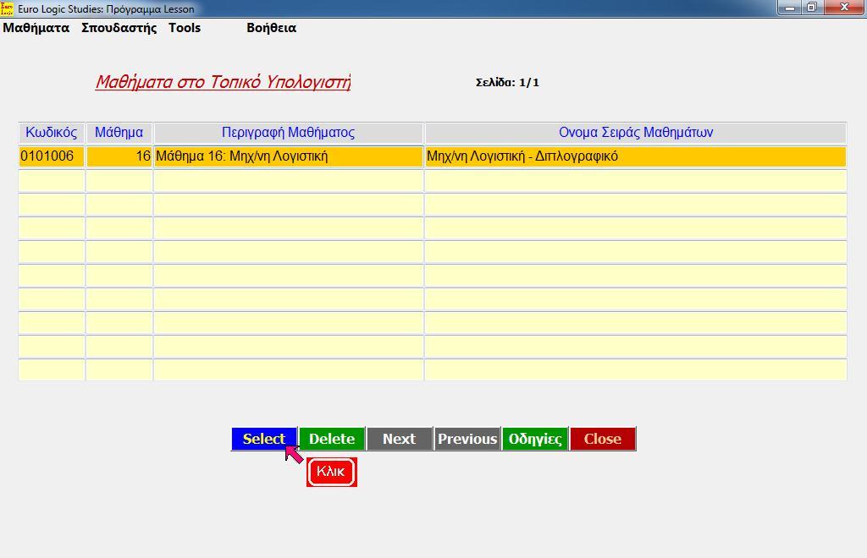The height and width of the screenshot is (558, 867).
Task: Go to next page with Next button
Action: click(399, 439)
